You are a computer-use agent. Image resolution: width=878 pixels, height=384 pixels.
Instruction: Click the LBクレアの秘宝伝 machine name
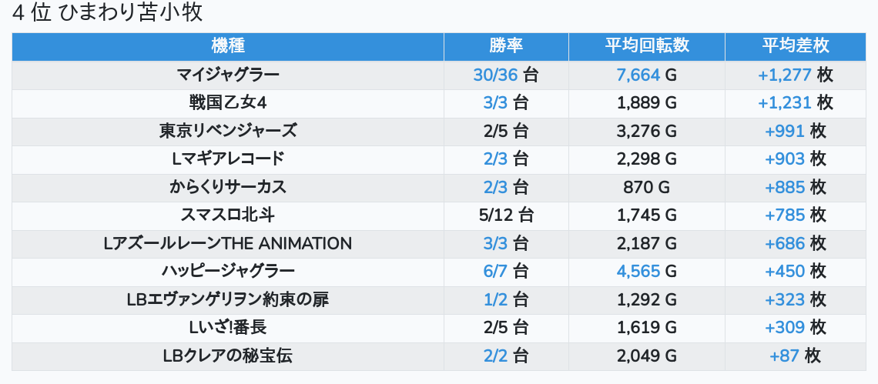[227, 356]
